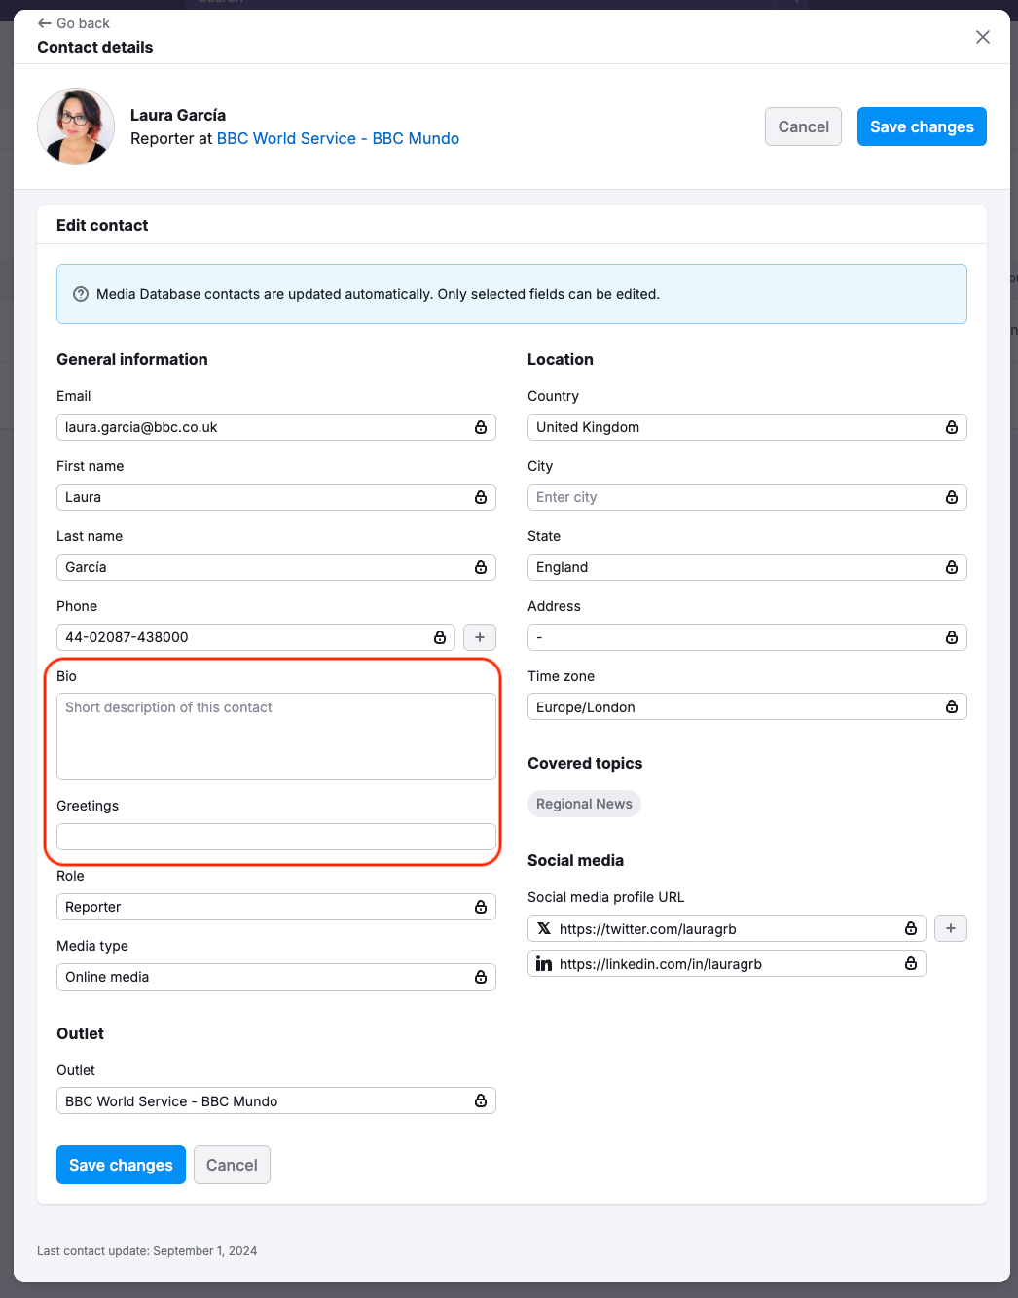Click the lock icon next to the Email field
The width and height of the screenshot is (1018, 1298).
(480, 427)
